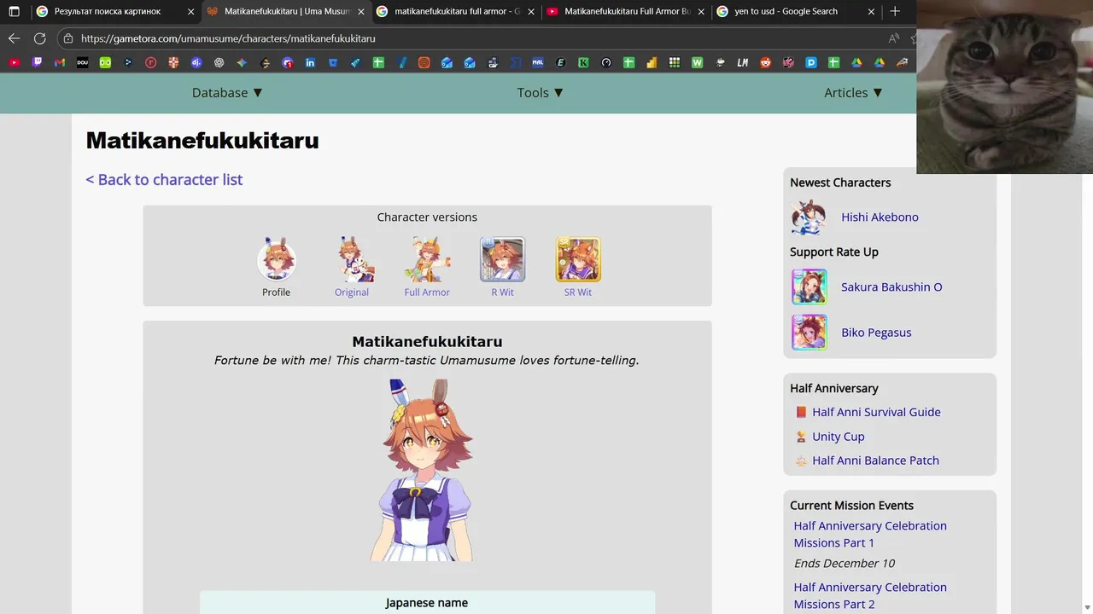This screenshot has width=1093, height=614.
Task: Open the Django 'dj' bookmark
Action: pos(196,62)
